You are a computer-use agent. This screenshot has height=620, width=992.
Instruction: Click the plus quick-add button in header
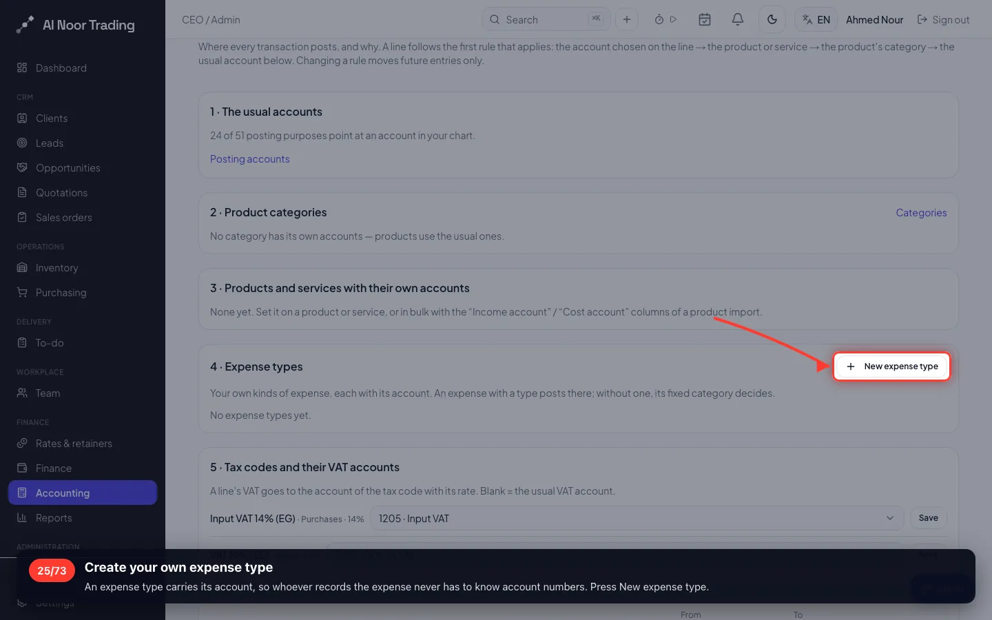[x=627, y=19]
